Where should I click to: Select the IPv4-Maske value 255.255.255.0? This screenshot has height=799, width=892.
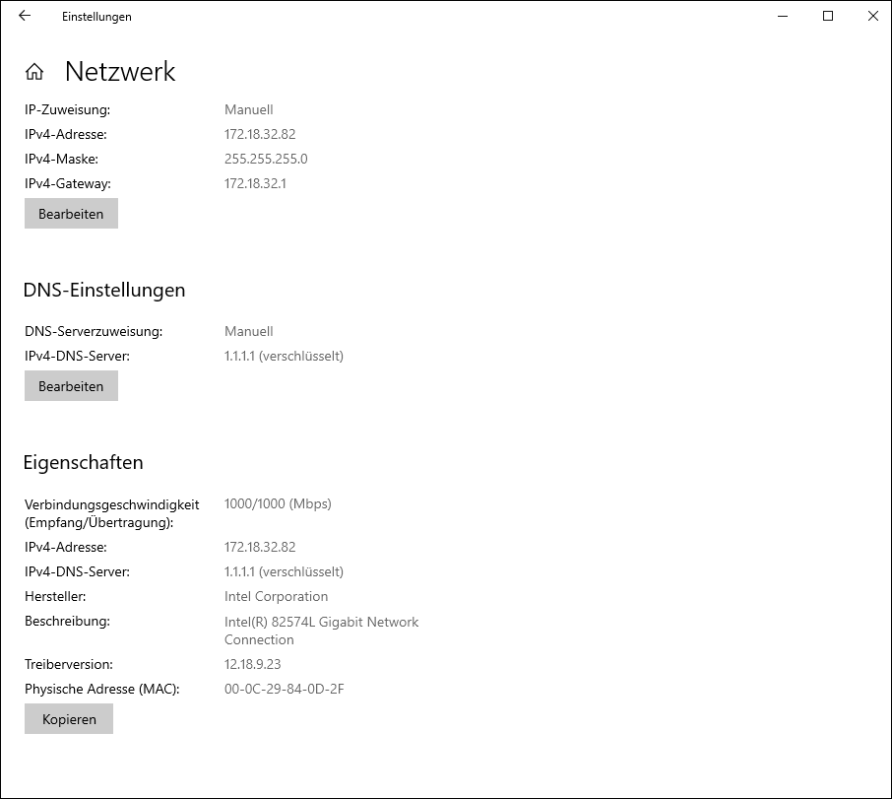[266, 159]
